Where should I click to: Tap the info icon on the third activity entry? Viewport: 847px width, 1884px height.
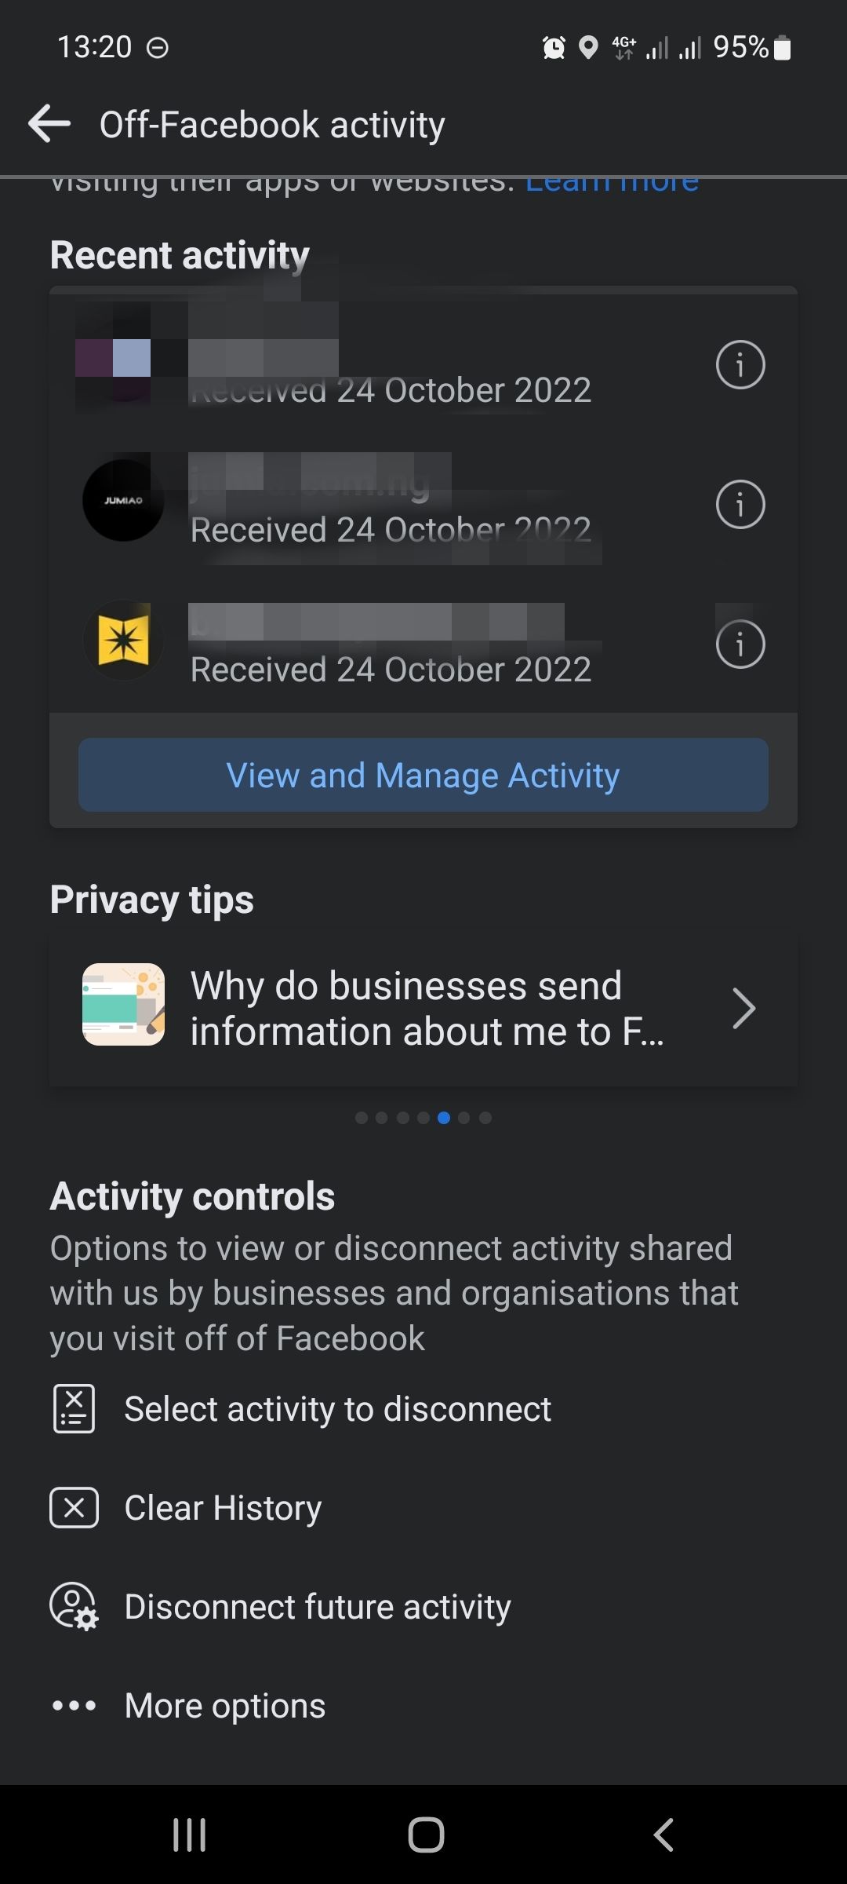(x=740, y=644)
